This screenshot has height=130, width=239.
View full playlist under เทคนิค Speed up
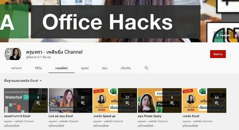point(101,126)
